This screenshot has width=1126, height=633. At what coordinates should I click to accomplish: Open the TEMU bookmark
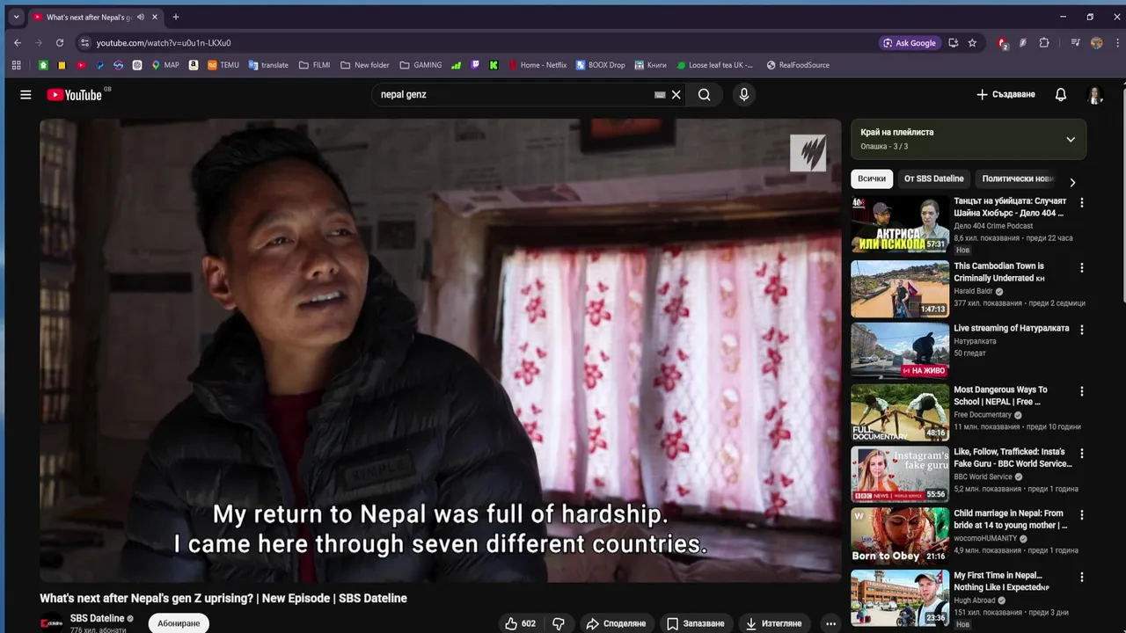click(223, 65)
